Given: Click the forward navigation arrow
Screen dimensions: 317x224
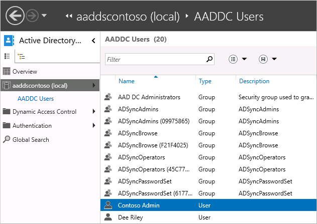Looking at the screenshot, I should (32, 16).
